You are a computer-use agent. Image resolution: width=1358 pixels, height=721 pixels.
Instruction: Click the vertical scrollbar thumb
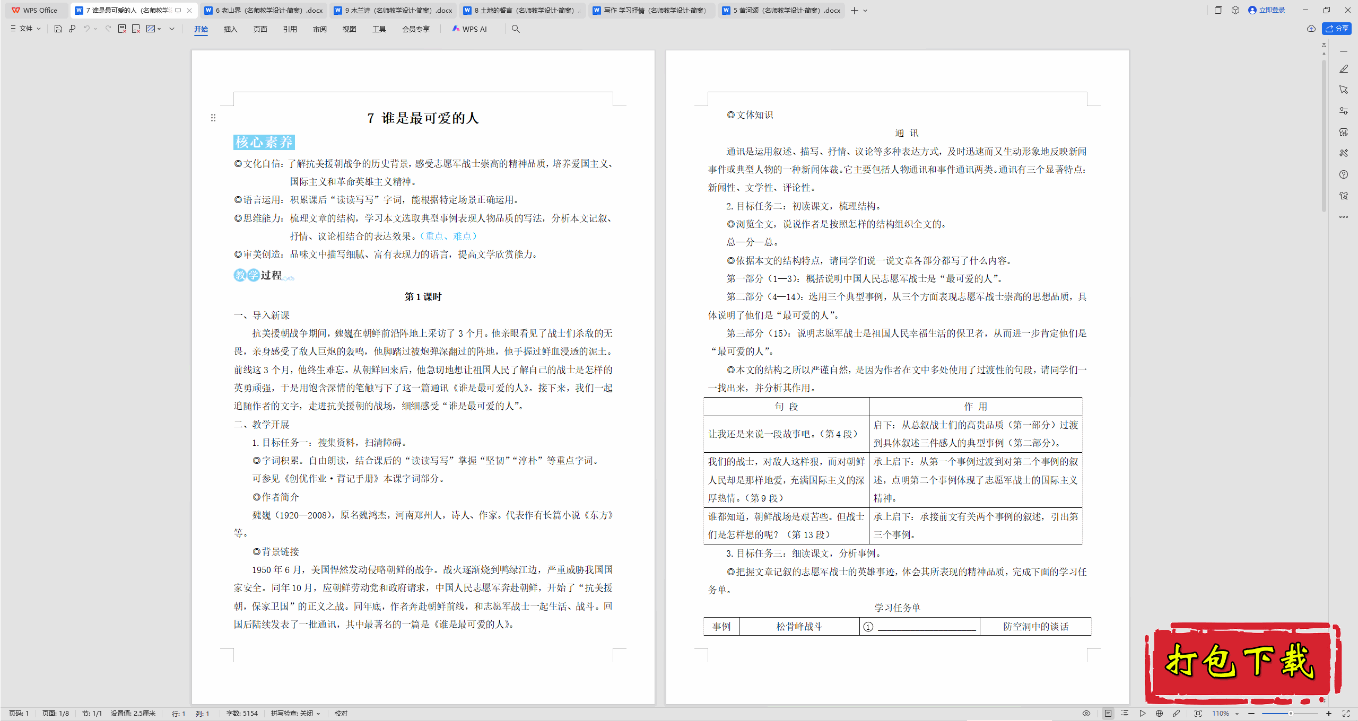coord(1324,135)
